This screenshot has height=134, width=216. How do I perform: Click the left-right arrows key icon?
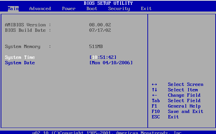tap(154, 85)
